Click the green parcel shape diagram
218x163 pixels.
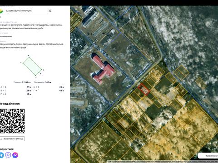32,67
